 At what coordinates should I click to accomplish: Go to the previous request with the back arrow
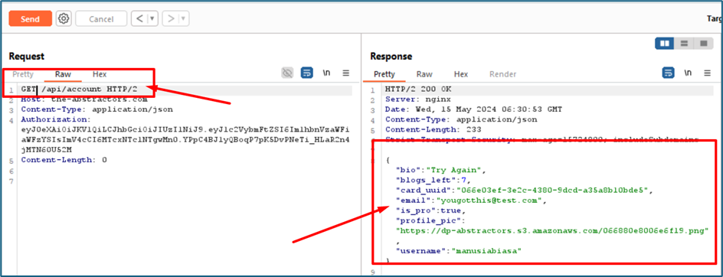pyautogui.click(x=139, y=19)
